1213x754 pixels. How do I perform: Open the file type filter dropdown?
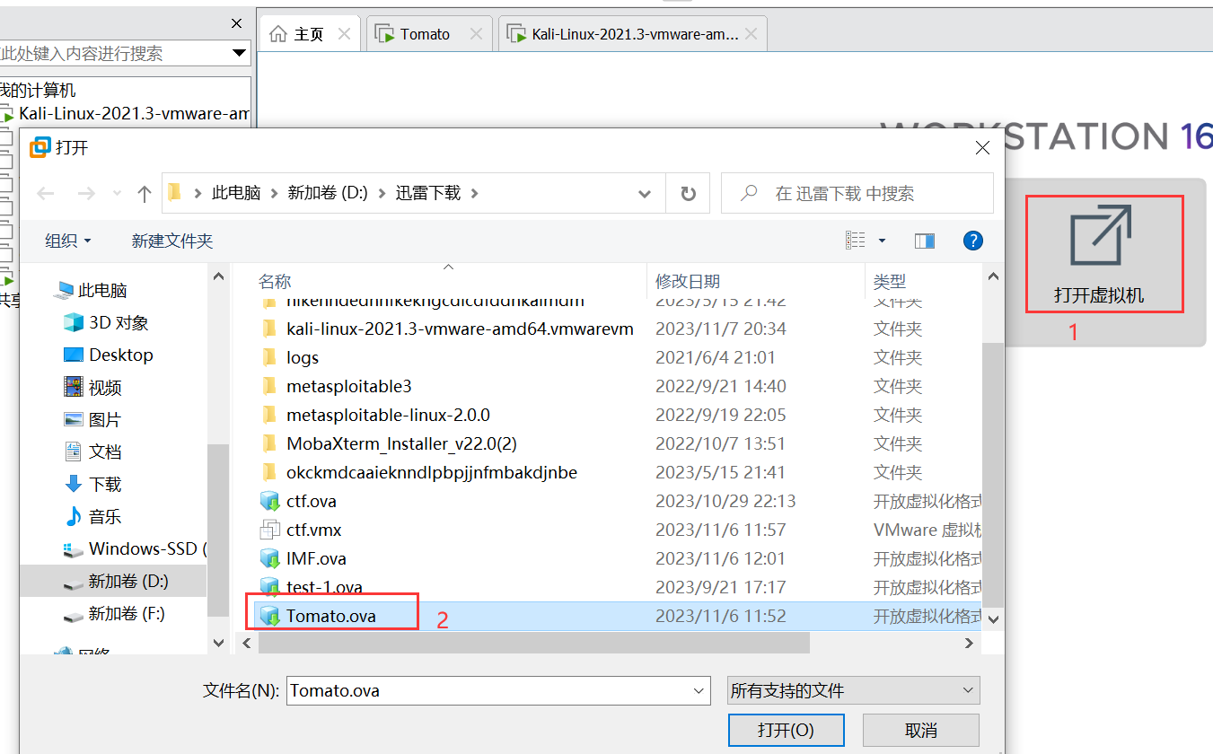click(853, 690)
